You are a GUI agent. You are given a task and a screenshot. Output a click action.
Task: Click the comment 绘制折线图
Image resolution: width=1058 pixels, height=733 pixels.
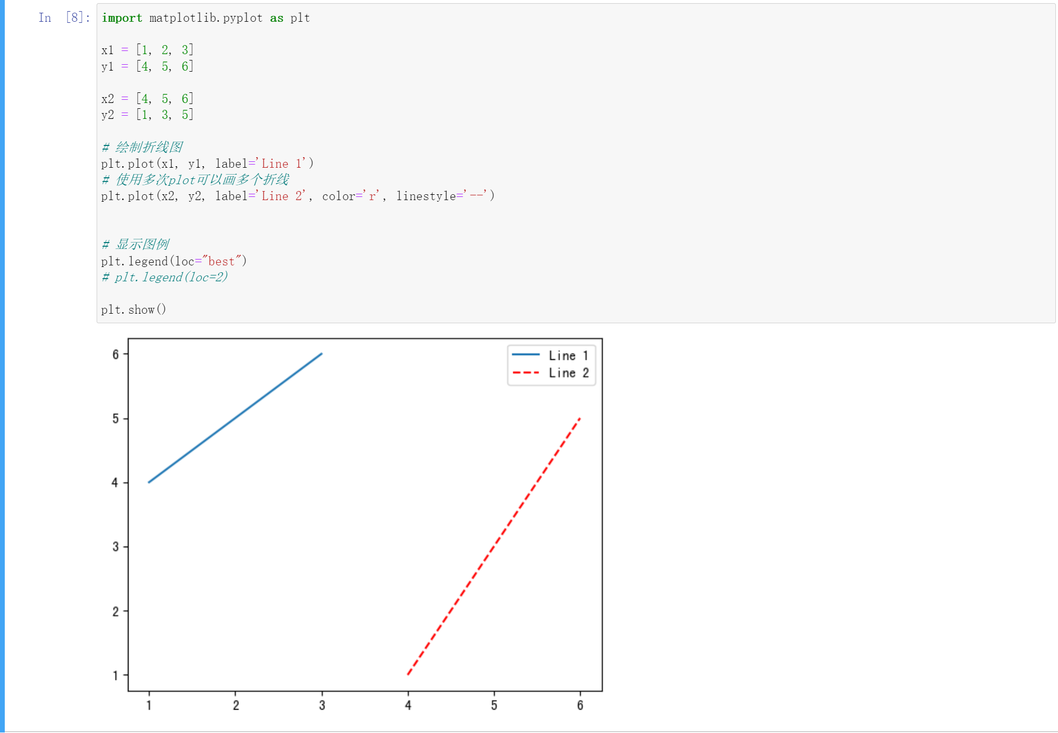[x=142, y=147]
